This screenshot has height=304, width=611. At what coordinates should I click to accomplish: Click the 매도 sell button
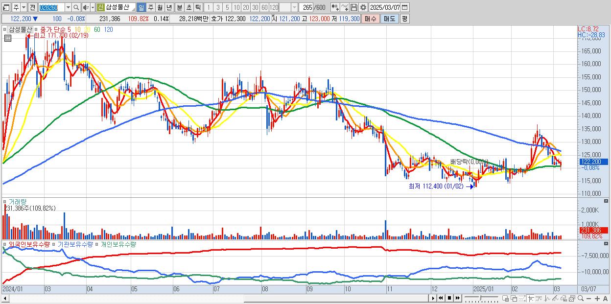point(389,19)
